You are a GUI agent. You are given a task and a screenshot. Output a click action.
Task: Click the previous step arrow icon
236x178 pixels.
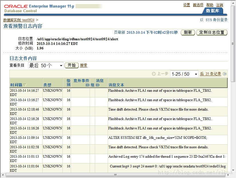coord(154,74)
